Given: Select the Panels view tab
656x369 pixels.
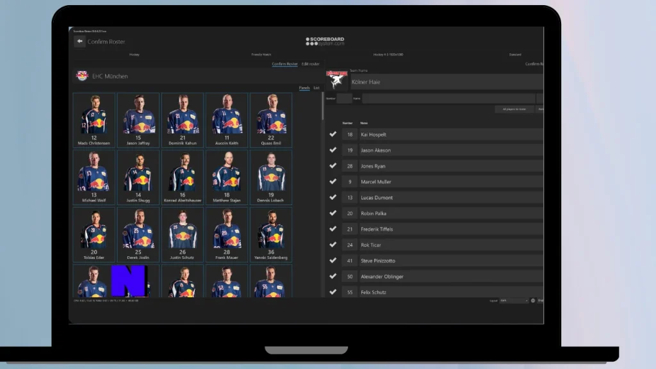Looking at the screenshot, I should coord(304,88).
